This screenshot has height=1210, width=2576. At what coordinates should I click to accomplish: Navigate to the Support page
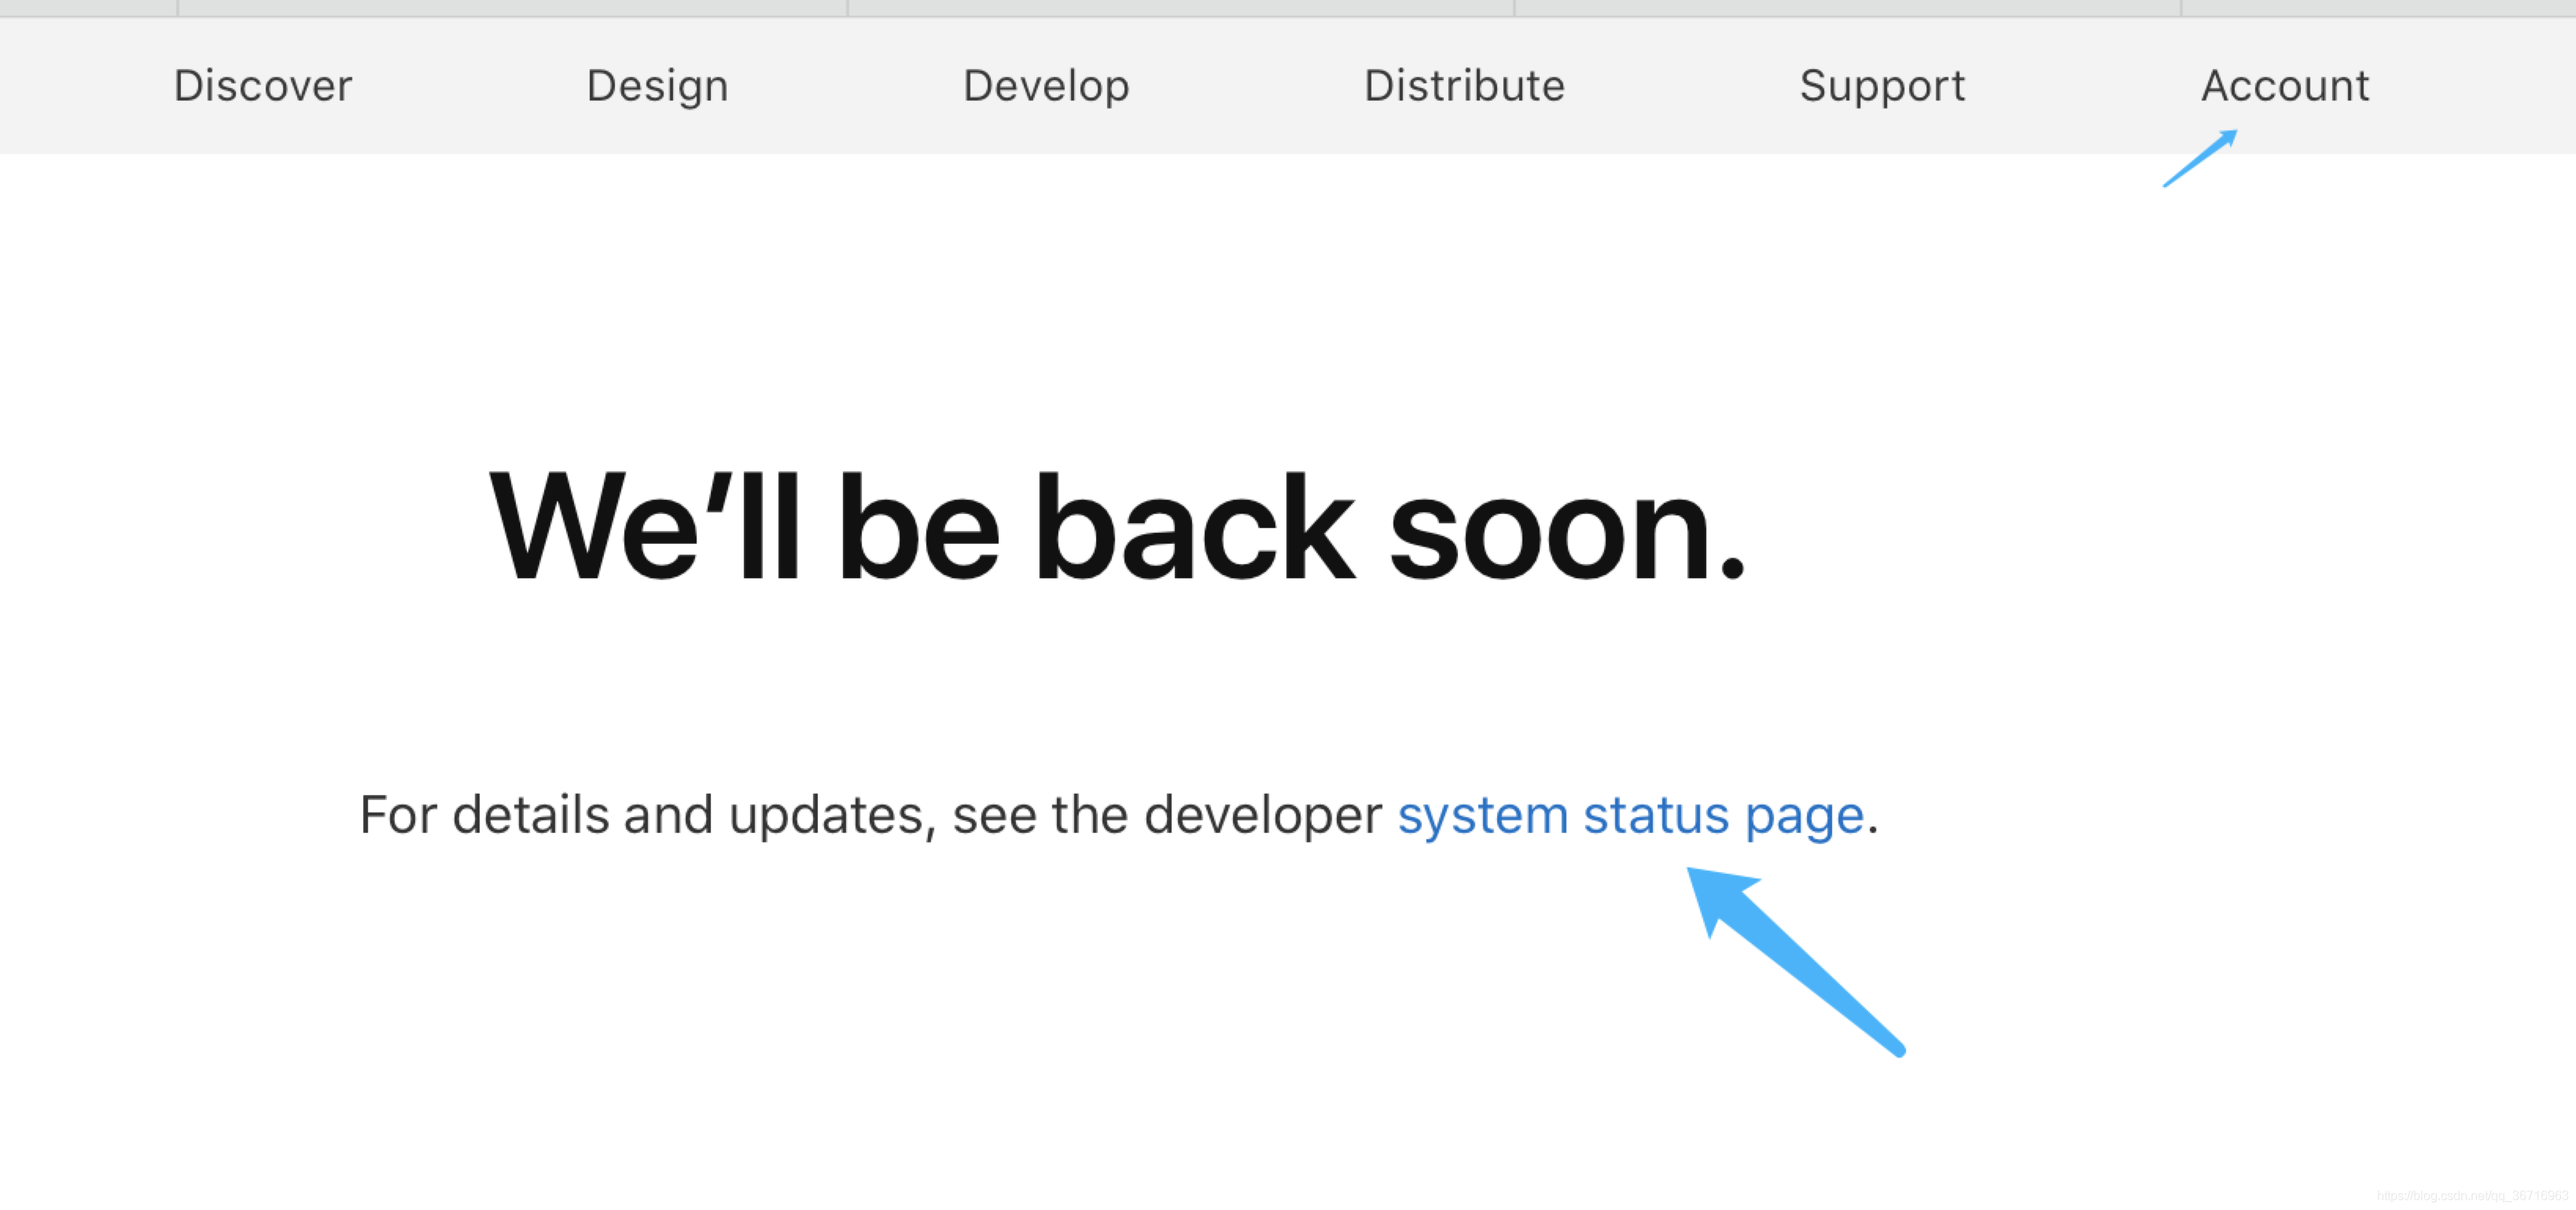1882,86
